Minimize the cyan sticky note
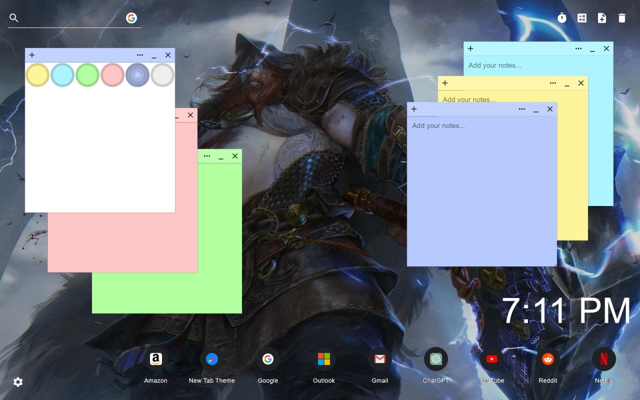Image resolution: width=640 pixels, height=400 pixels. (x=592, y=49)
